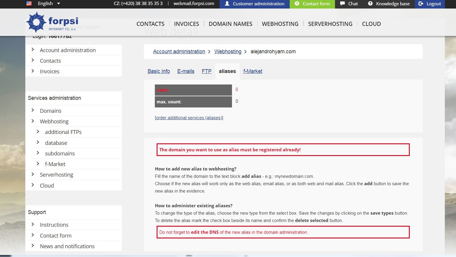Click the US flag language icon

[x=29, y=4]
